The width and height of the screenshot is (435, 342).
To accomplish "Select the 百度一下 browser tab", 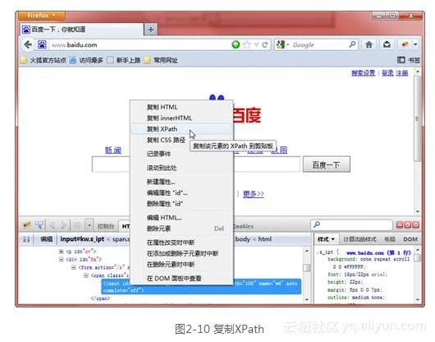I will point(82,29).
